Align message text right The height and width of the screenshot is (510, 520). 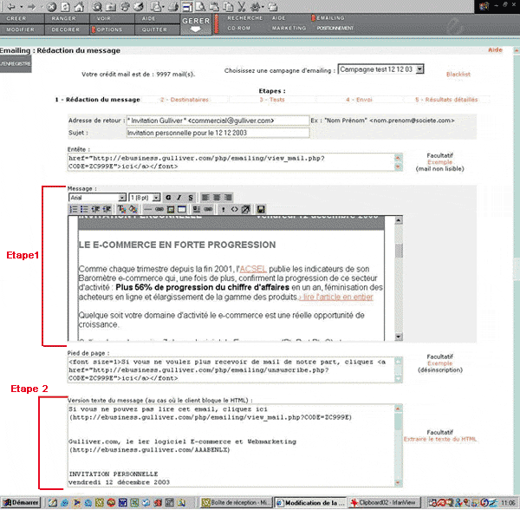[228, 198]
